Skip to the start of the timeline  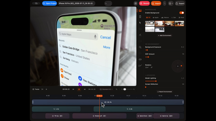73,89
